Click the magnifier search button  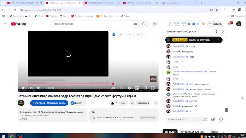click(144, 24)
